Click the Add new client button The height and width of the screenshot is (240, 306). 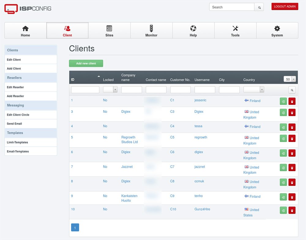coord(86,63)
